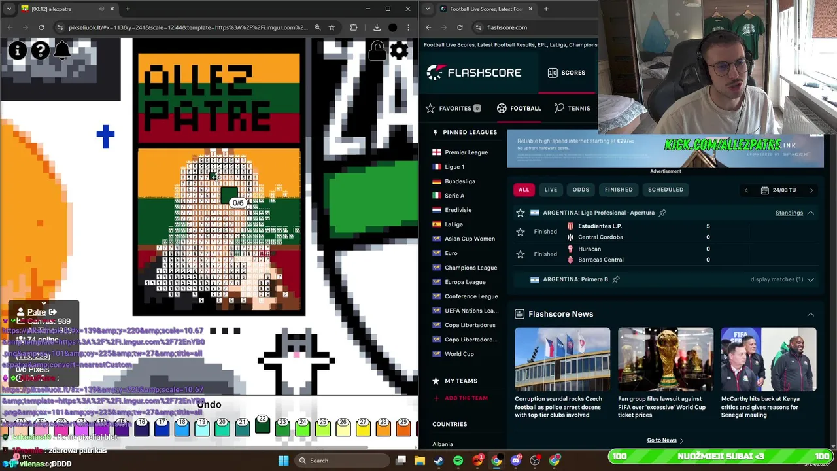The width and height of the screenshot is (837, 471).
Task: Reload the Flashscore page
Action: [460, 27]
